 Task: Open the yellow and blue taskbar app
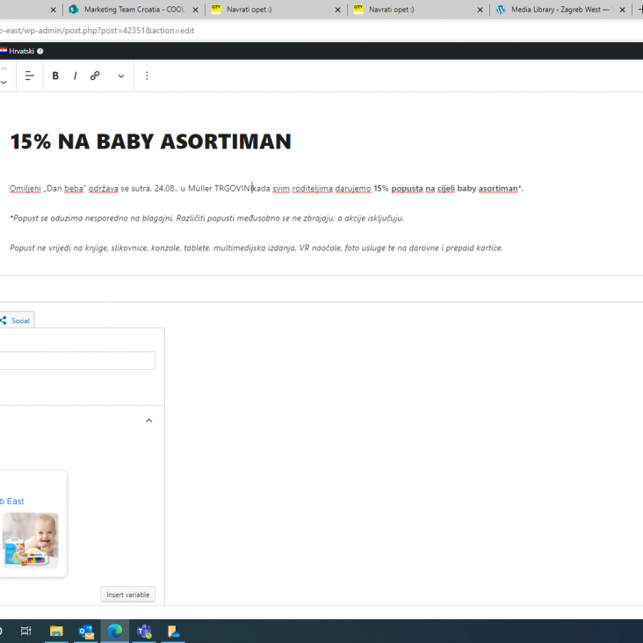click(173, 631)
